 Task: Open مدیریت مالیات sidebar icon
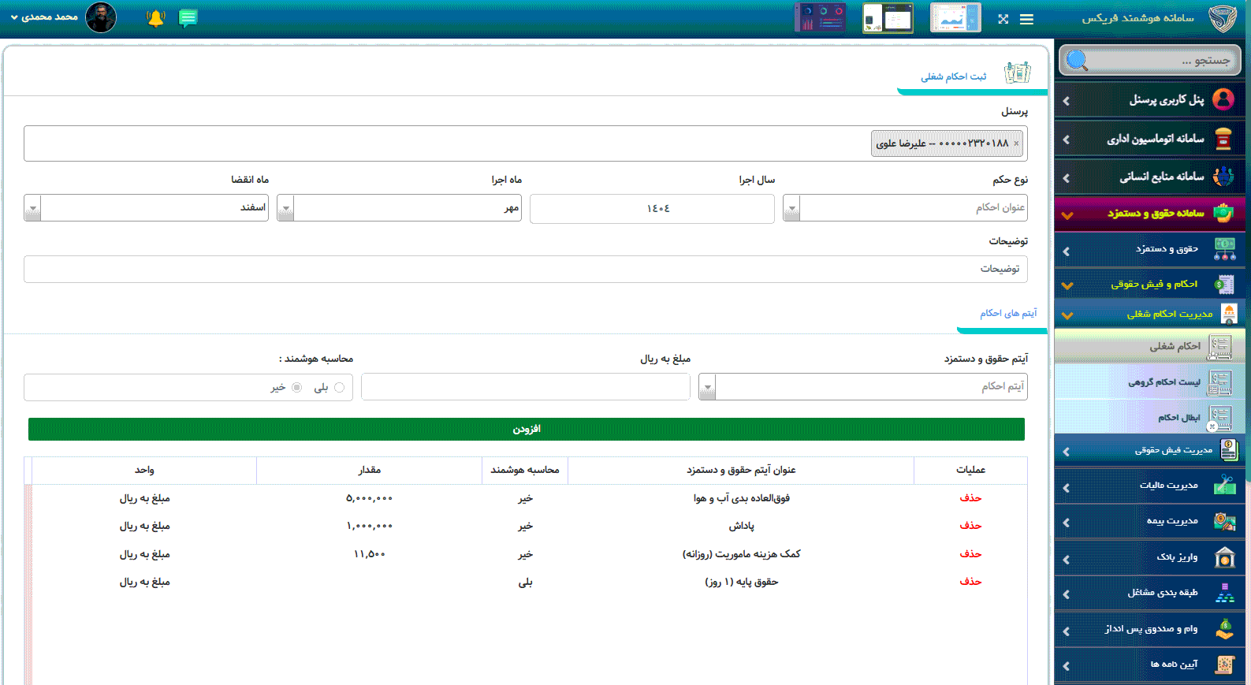pyautogui.click(x=1224, y=485)
